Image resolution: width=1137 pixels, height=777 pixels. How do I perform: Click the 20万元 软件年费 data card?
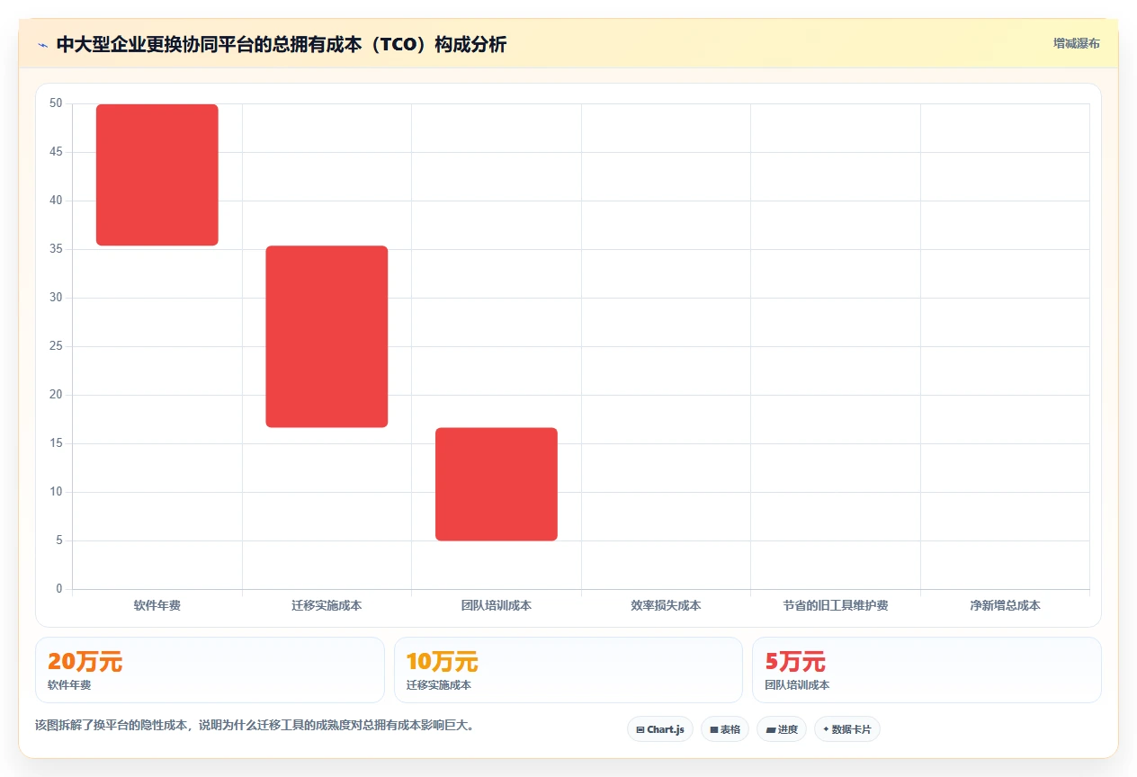coord(210,670)
